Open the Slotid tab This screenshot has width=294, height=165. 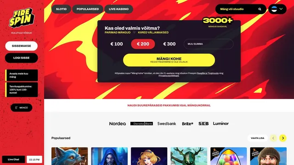[x=61, y=9]
